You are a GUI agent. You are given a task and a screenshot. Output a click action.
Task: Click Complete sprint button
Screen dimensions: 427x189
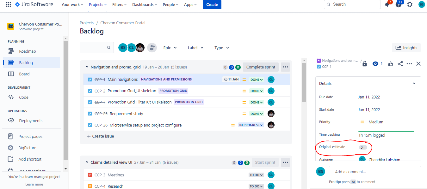261,67
